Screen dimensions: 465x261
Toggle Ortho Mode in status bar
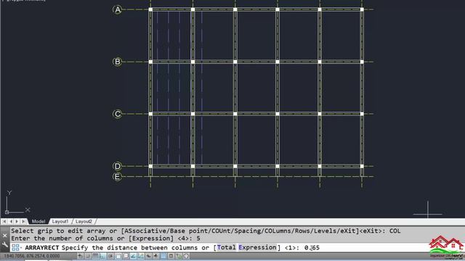[x=103, y=256]
